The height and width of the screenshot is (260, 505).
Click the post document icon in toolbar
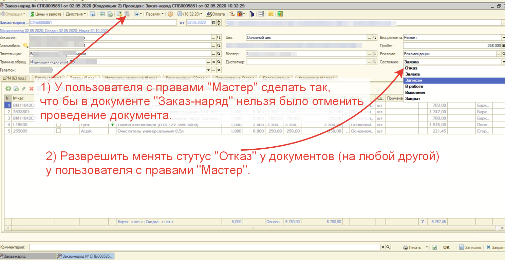(x=119, y=14)
